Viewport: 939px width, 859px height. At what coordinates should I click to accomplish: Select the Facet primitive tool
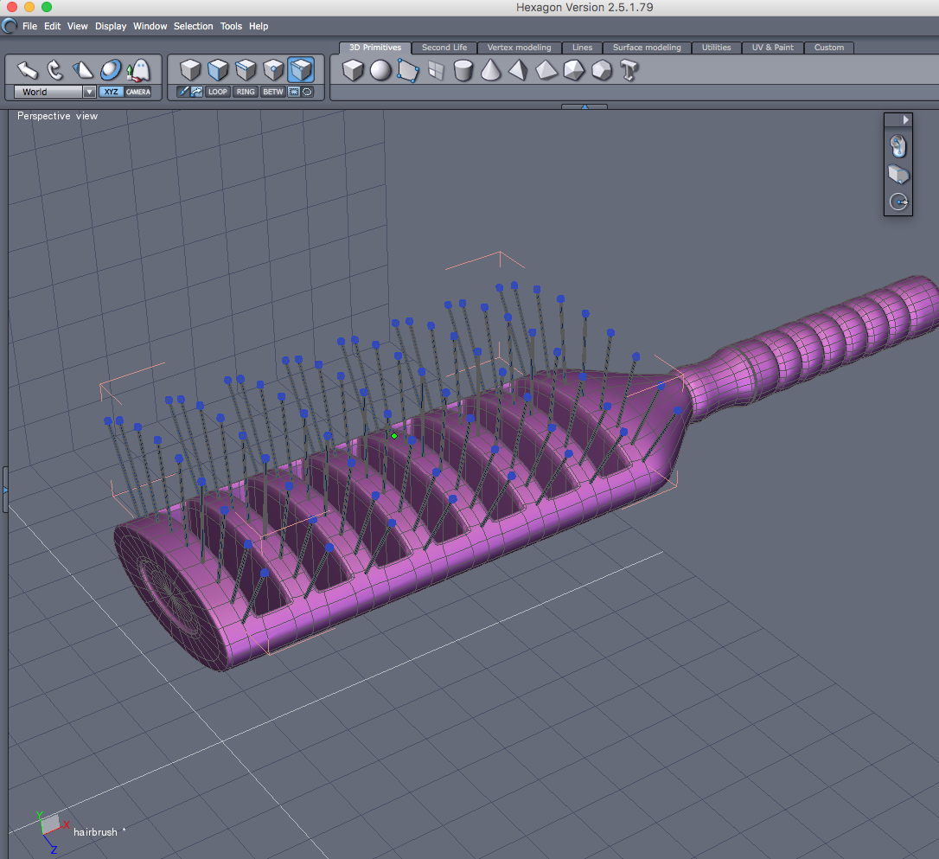pos(408,71)
